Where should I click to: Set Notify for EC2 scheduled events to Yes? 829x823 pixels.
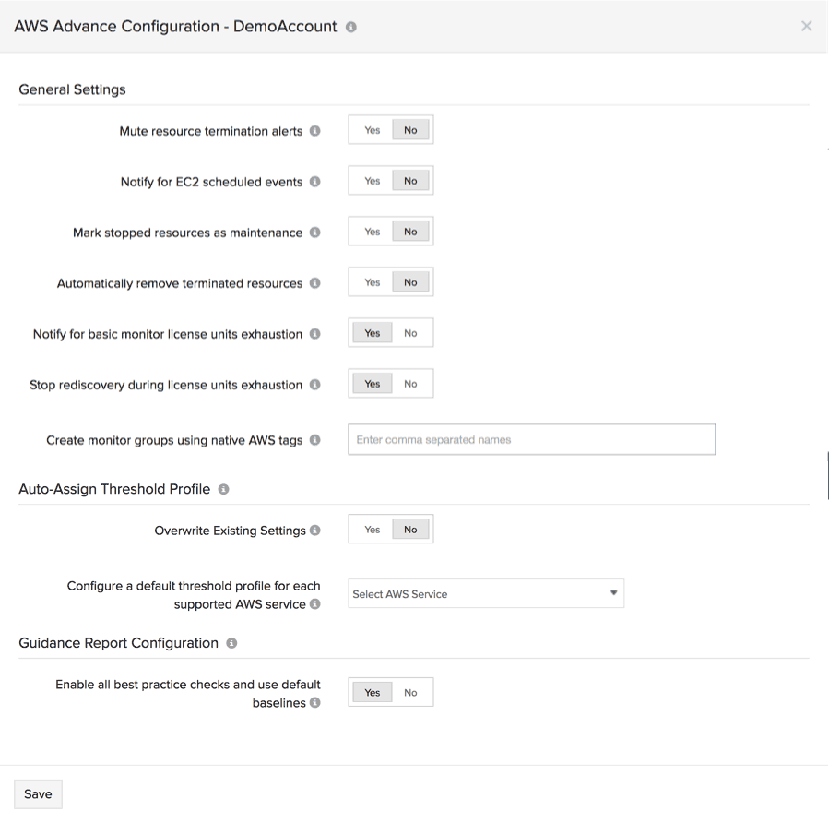[x=372, y=180]
